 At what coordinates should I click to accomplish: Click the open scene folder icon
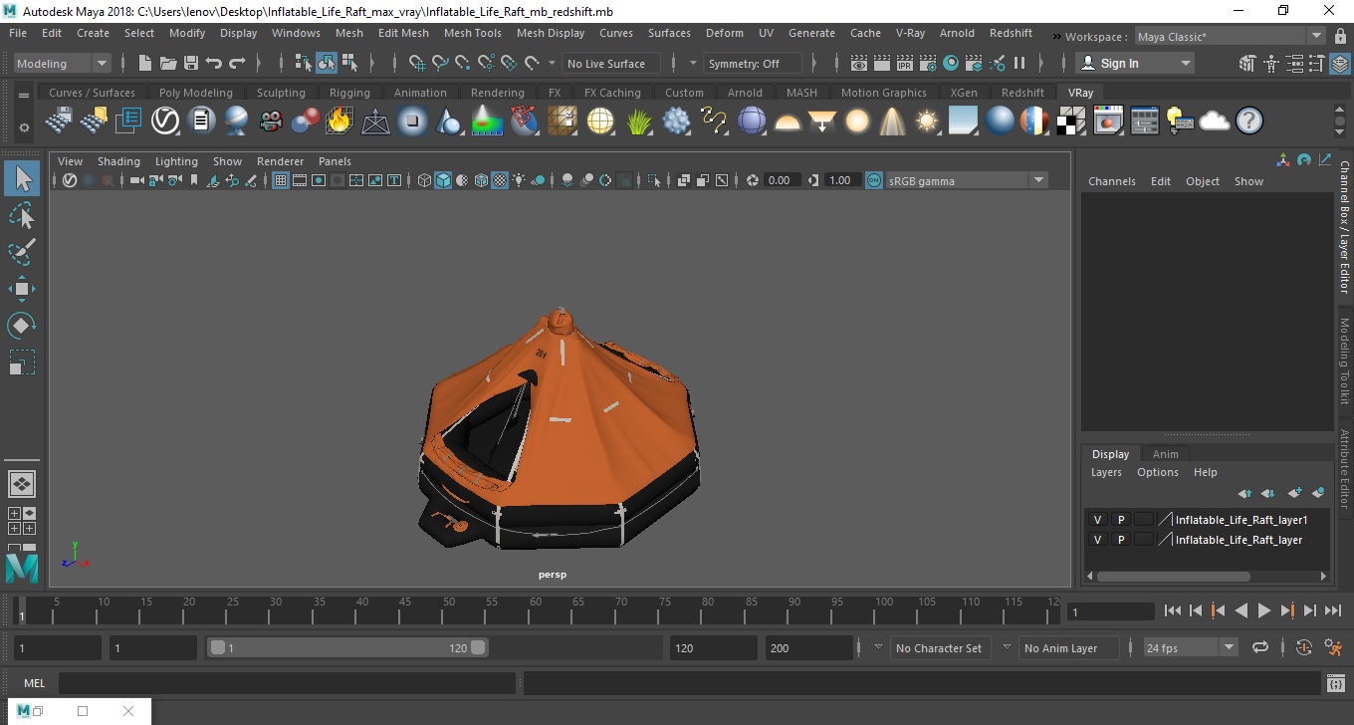(168, 63)
